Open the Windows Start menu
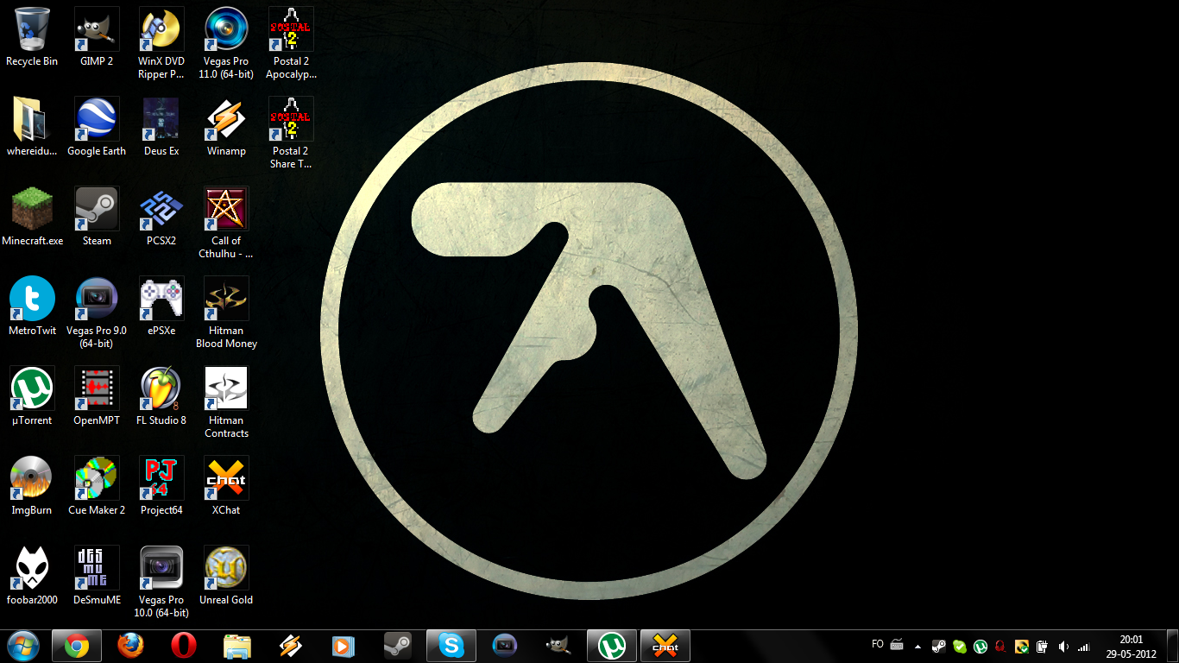 pos(22,646)
